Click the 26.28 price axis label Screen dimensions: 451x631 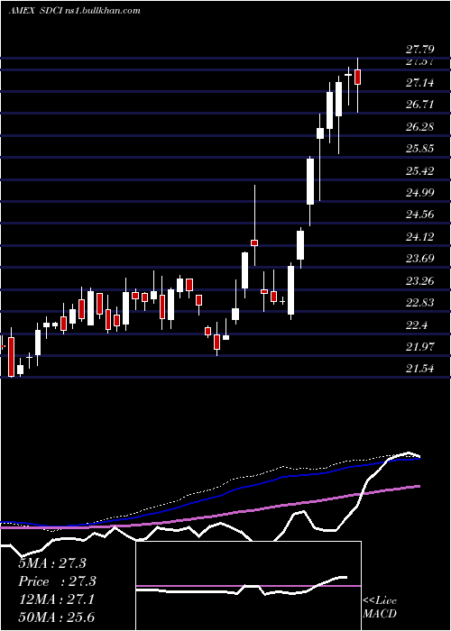click(419, 127)
